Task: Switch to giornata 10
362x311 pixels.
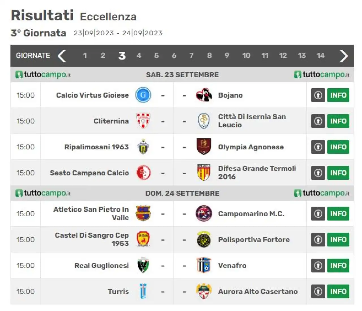Action: coord(246,55)
